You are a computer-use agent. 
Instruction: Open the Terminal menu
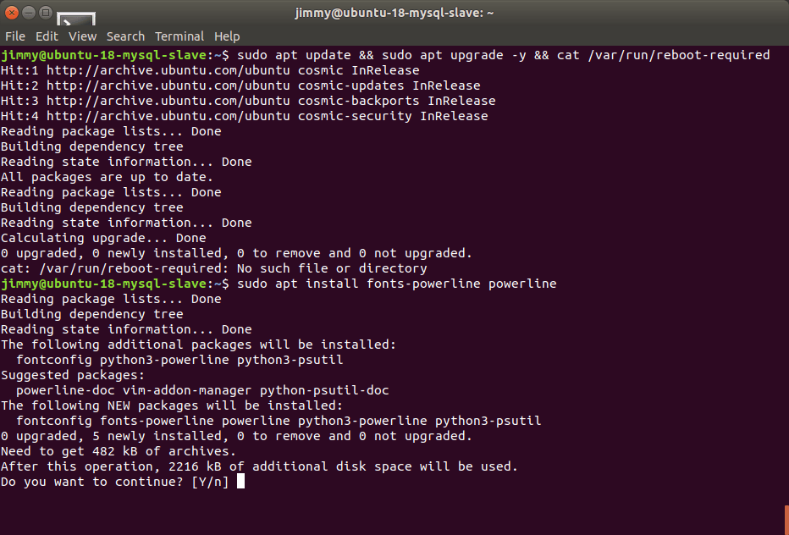coord(179,36)
